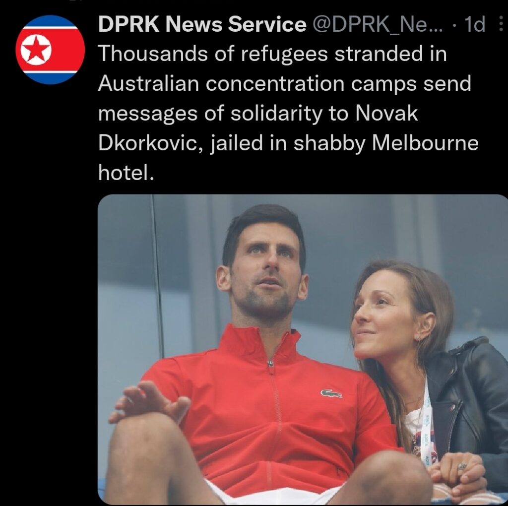The height and width of the screenshot is (506, 508).
Task: Click the ring on the woman's hand
Action: (461, 466)
